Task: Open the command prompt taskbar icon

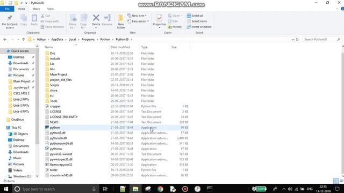Action: pyautogui.click(x=210, y=189)
